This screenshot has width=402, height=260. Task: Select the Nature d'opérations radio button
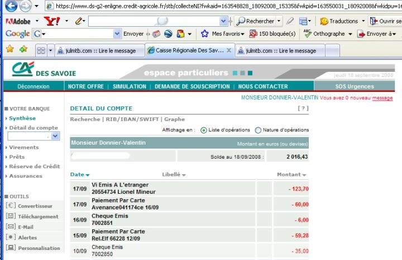(258, 130)
